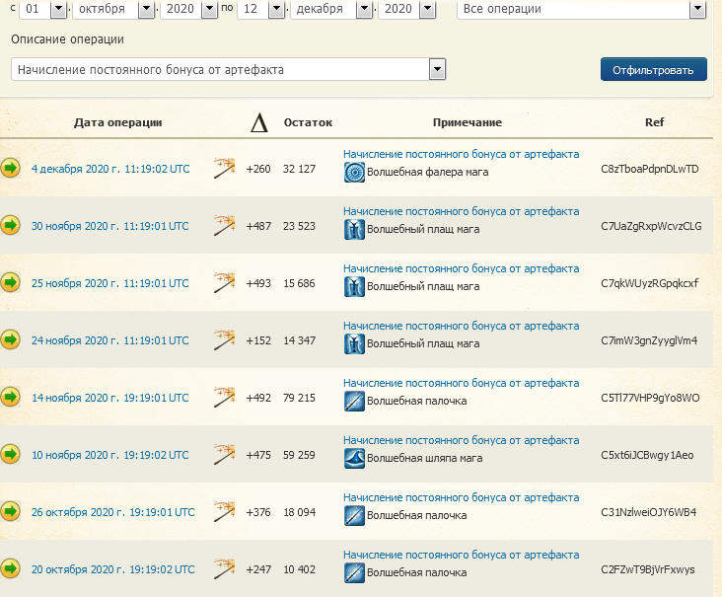Click Волшебная палочка icon in 26 октября row
The image size is (722, 597).
tap(354, 515)
